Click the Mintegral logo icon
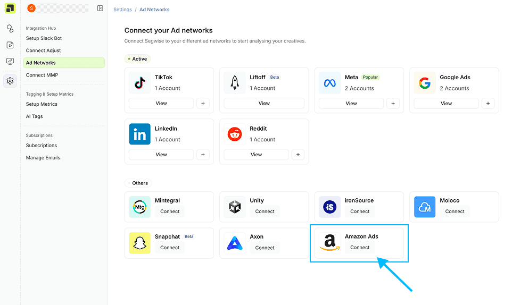Image resolution: width=512 pixels, height=305 pixels. click(x=140, y=207)
